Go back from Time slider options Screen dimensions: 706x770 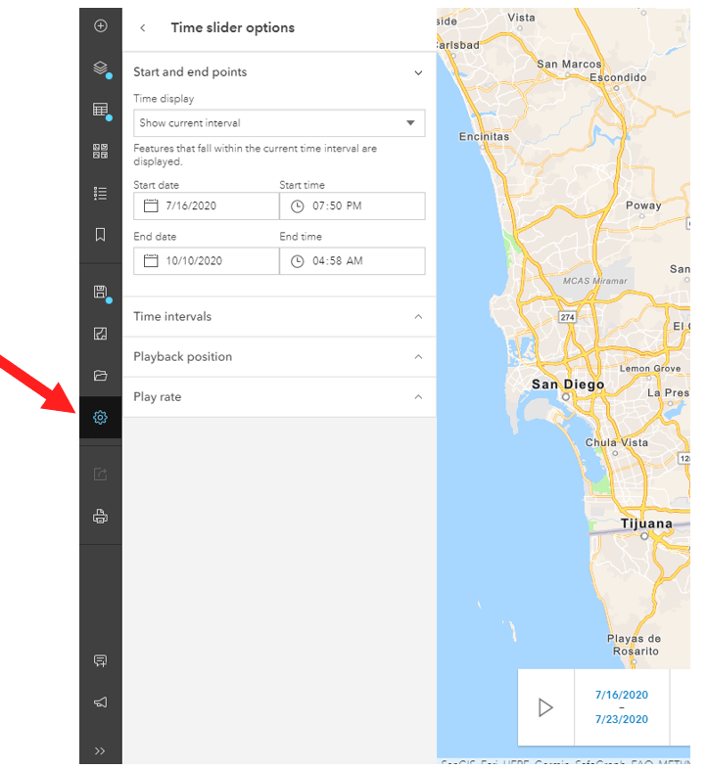tap(143, 28)
